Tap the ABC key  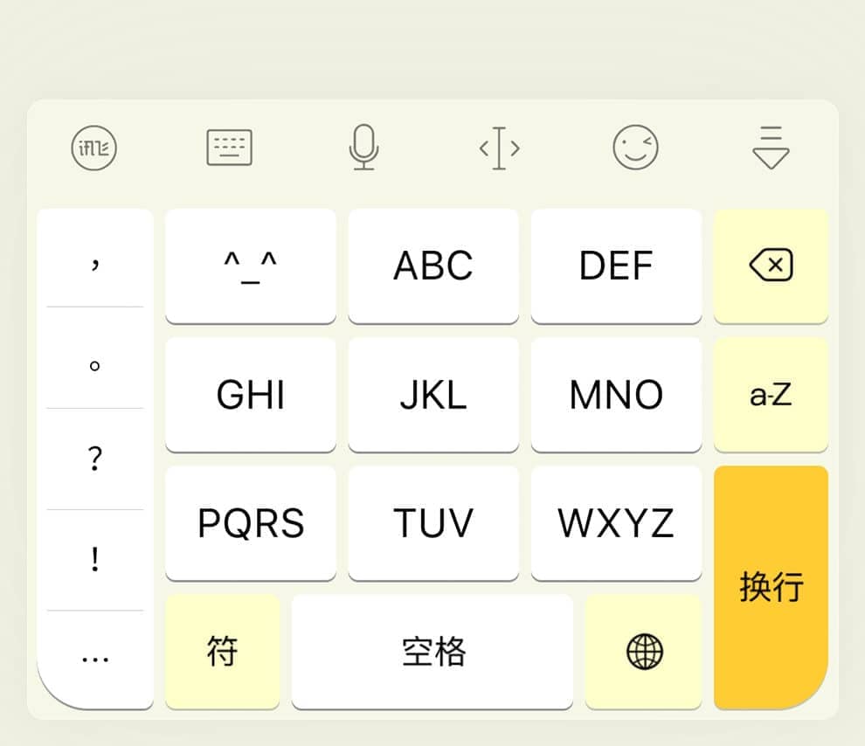(x=433, y=266)
